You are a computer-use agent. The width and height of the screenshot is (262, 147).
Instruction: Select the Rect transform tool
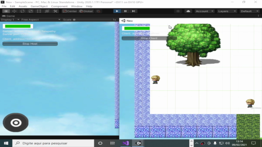[39, 11]
